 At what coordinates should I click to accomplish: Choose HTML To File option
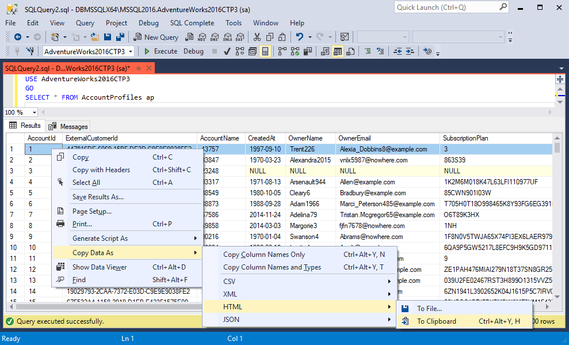click(464, 309)
